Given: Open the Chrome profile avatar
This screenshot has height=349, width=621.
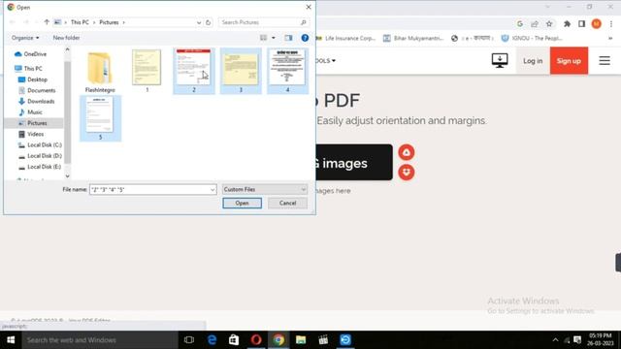Looking at the screenshot, I should click(597, 23).
